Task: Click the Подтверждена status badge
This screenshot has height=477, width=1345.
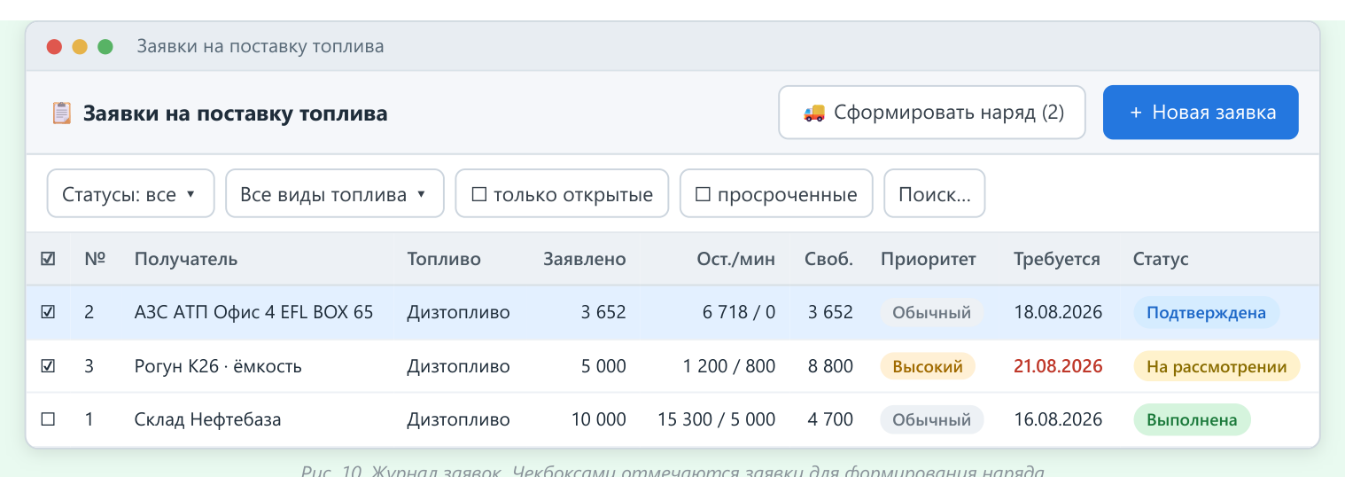Action: (x=1206, y=312)
